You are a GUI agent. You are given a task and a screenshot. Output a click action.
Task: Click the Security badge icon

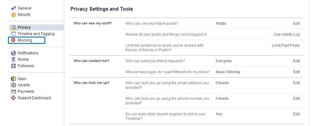pos(13,15)
